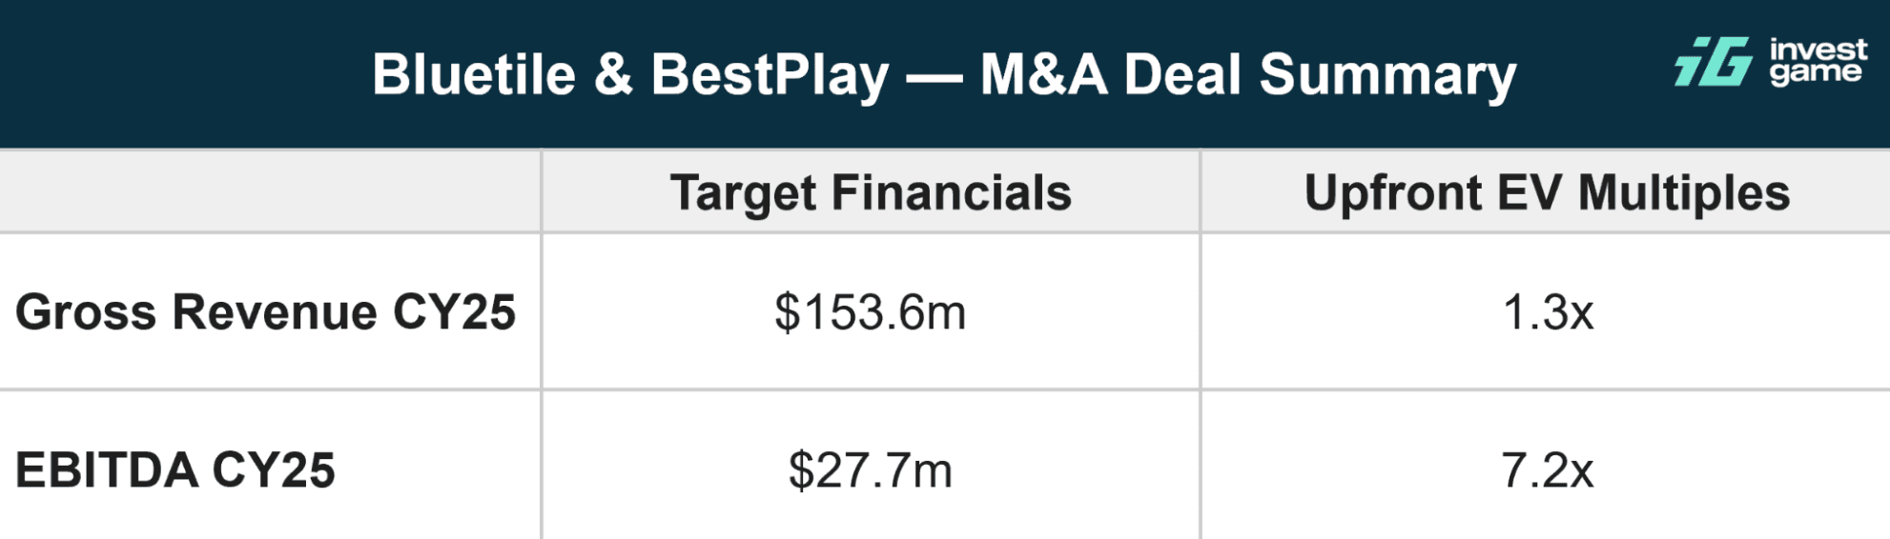The width and height of the screenshot is (1890, 539).
Task: Select the 'Target Financials' column header
Action: [x=871, y=192]
